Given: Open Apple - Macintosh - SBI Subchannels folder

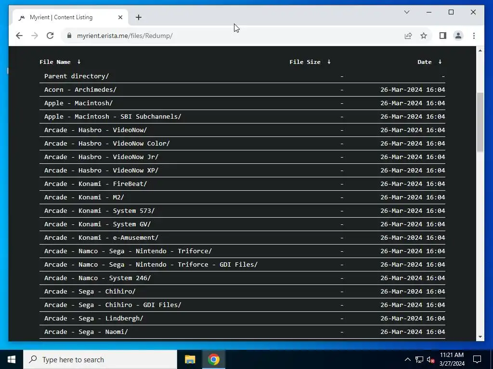Looking at the screenshot, I should point(113,117).
